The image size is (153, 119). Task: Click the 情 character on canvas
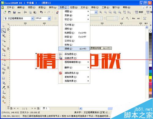point(46,61)
